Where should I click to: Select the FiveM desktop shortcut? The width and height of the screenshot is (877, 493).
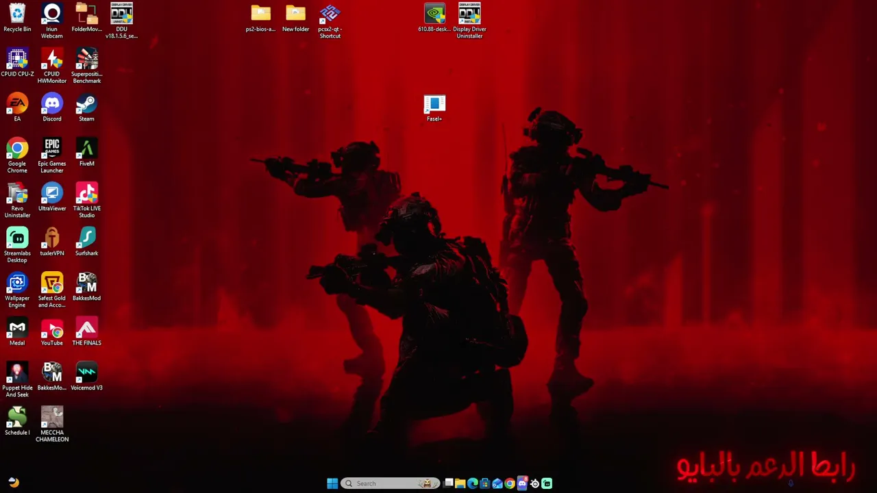coord(86,153)
